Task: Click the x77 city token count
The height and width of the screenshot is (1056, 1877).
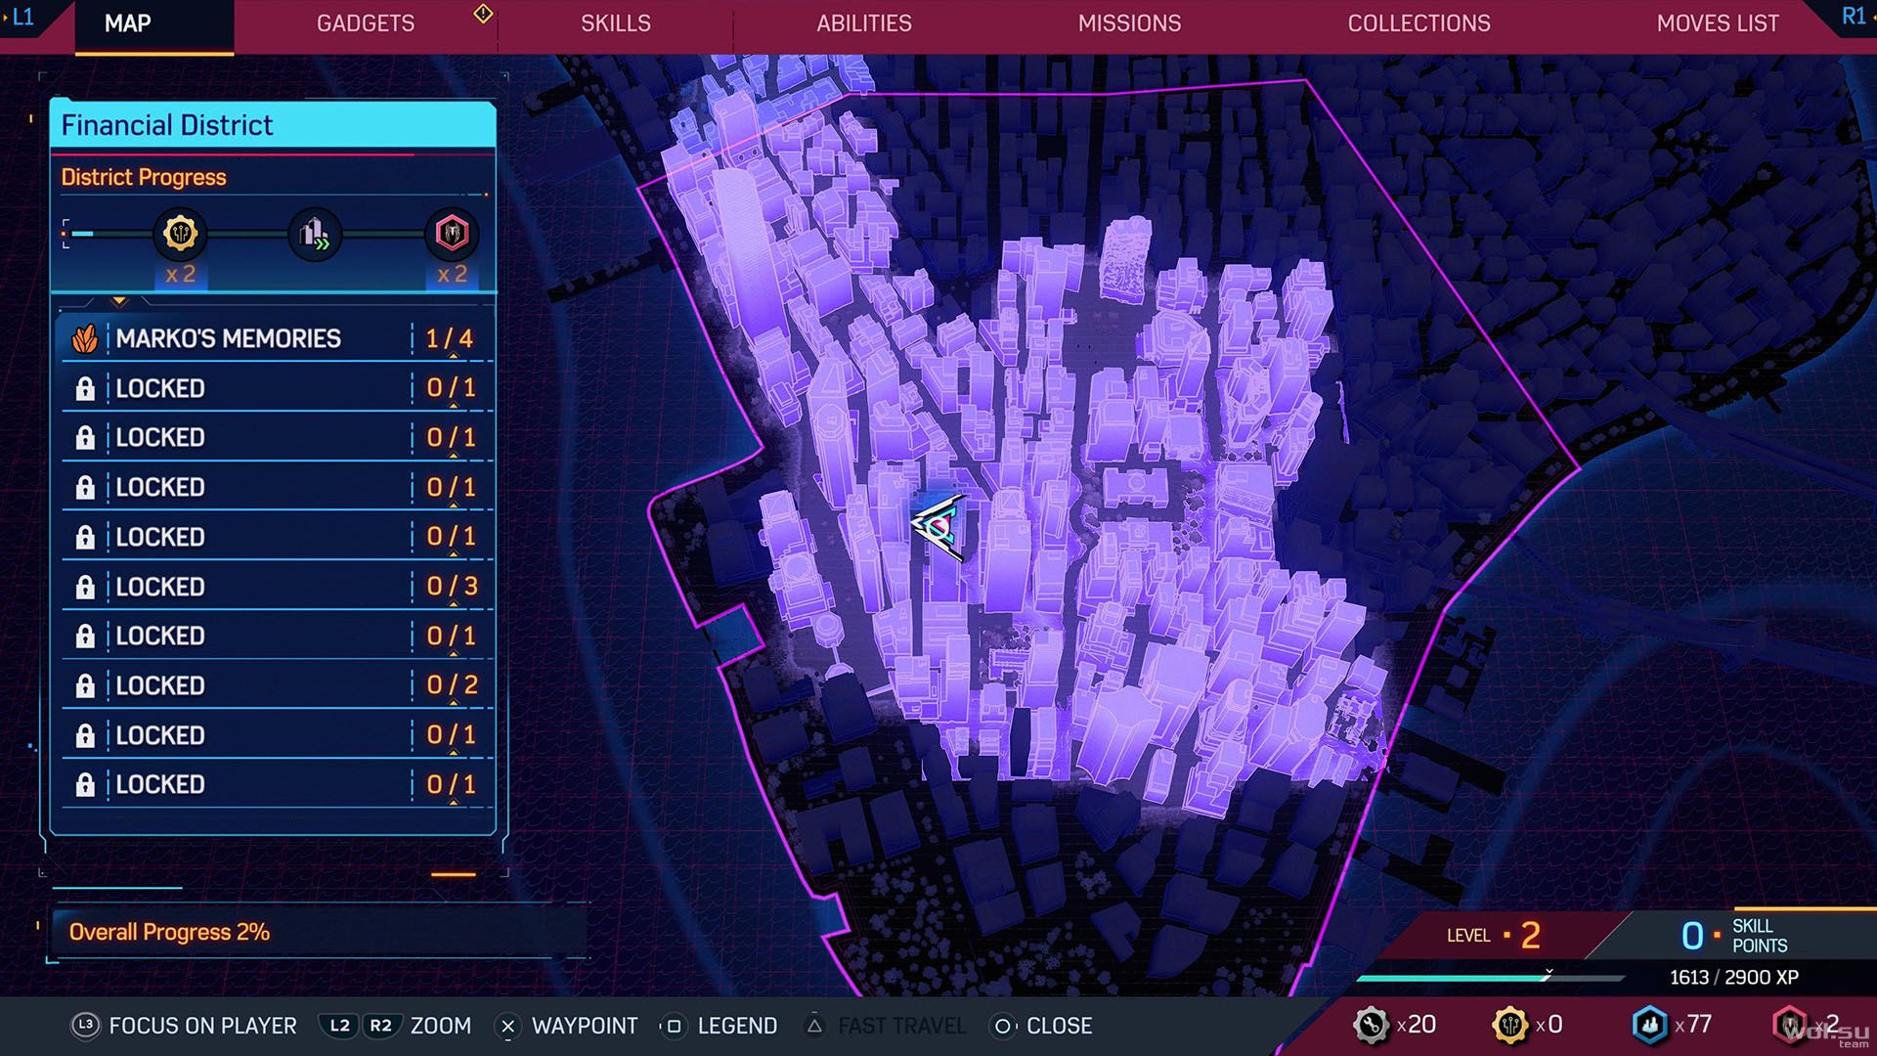Action: (x=1693, y=1025)
